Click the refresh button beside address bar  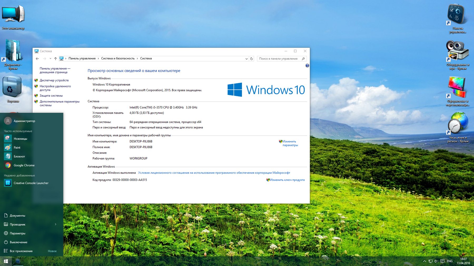[x=251, y=59]
